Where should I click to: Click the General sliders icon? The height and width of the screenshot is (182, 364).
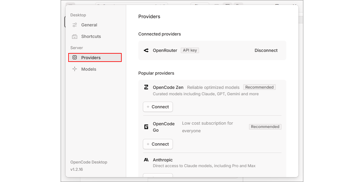75,25
